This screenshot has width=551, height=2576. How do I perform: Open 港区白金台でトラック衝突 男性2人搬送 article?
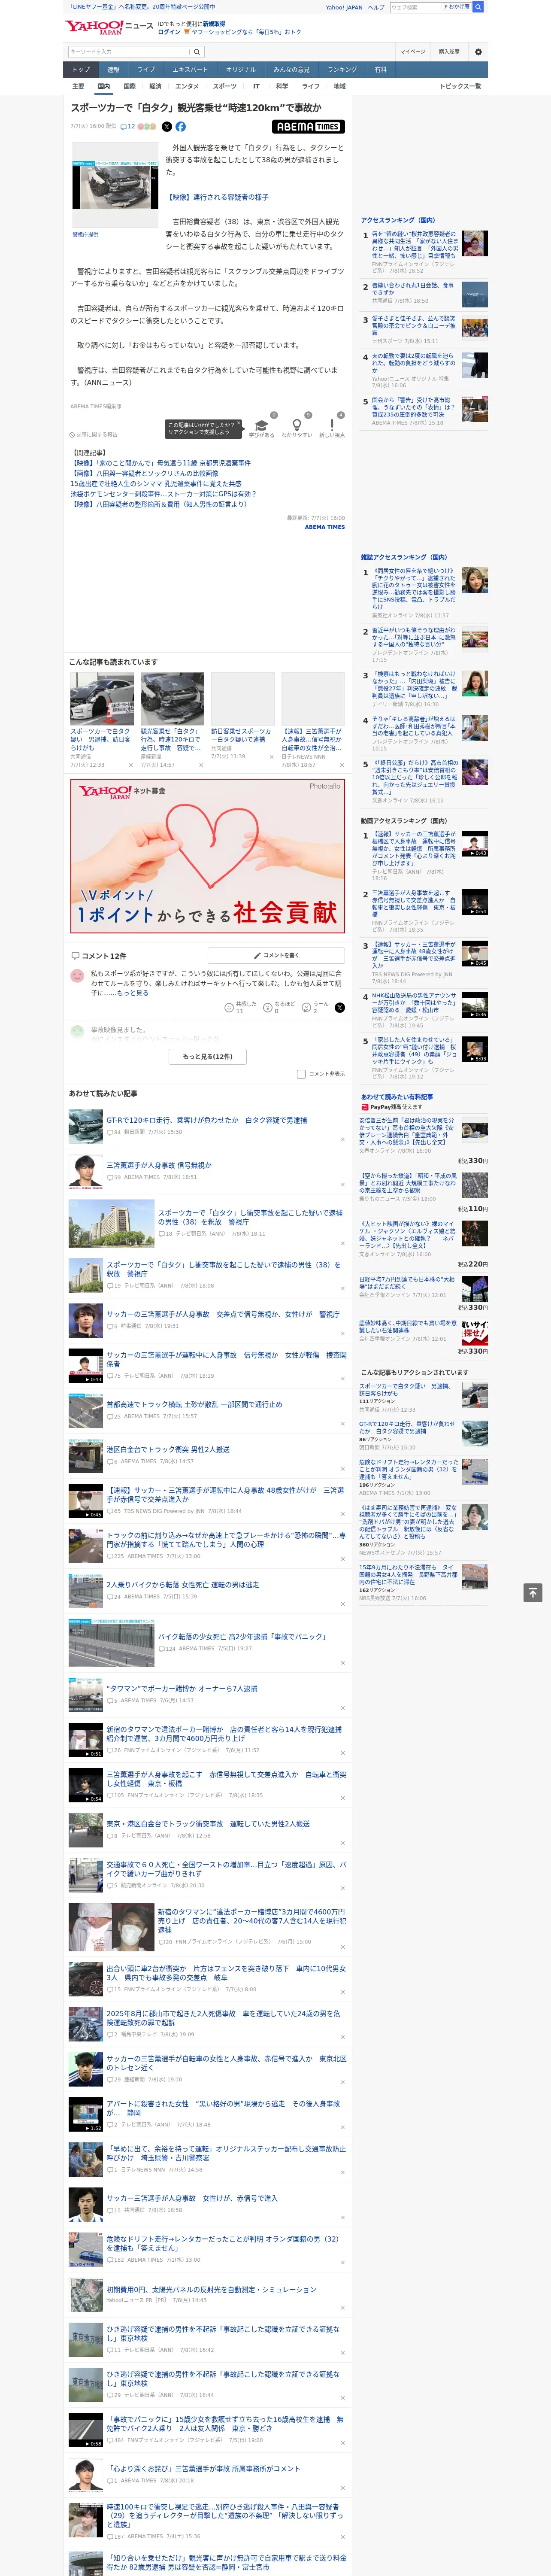[168, 1449]
